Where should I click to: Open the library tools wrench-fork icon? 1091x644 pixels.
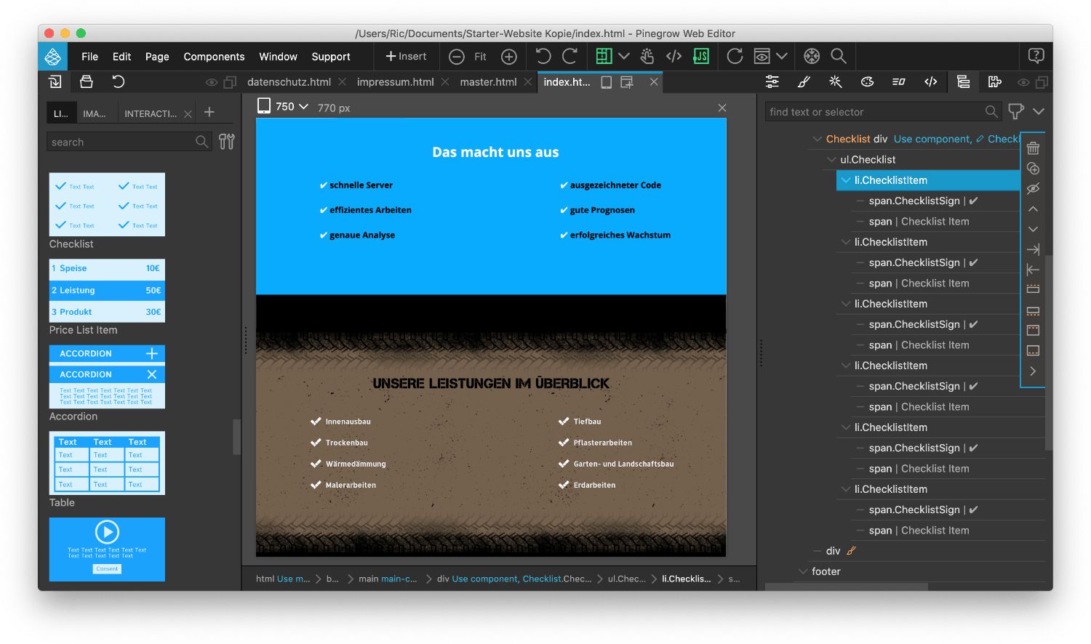227,142
